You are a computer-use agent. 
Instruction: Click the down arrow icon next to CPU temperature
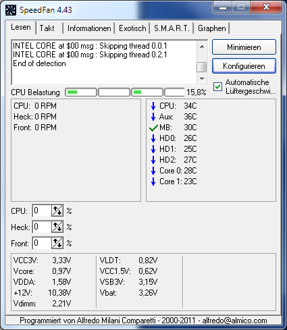tap(153, 106)
